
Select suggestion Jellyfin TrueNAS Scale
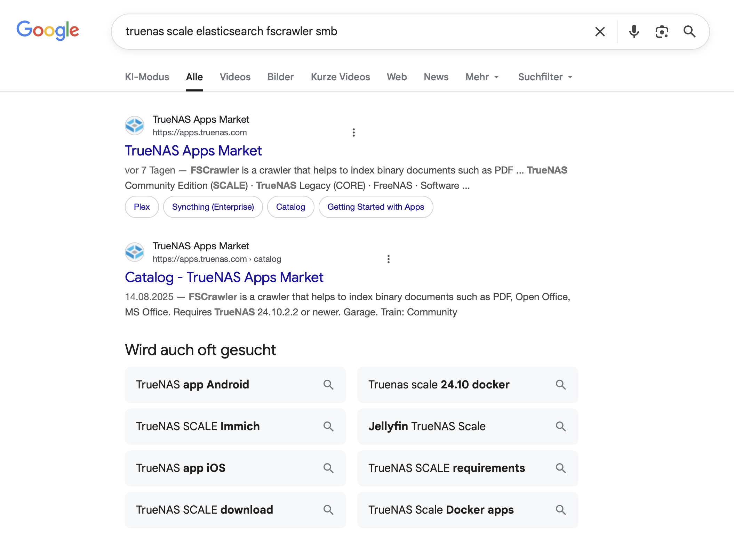(x=468, y=426)
